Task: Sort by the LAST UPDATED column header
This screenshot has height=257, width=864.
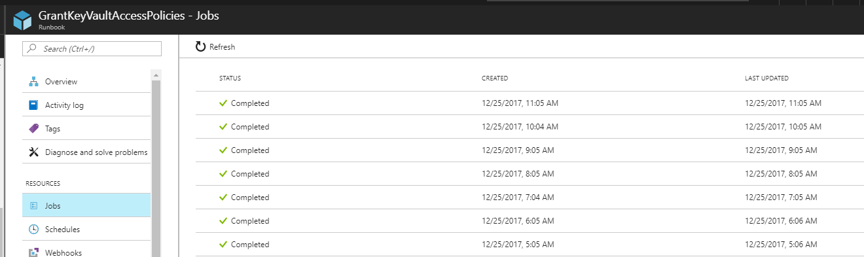Action: pos(766,78)
